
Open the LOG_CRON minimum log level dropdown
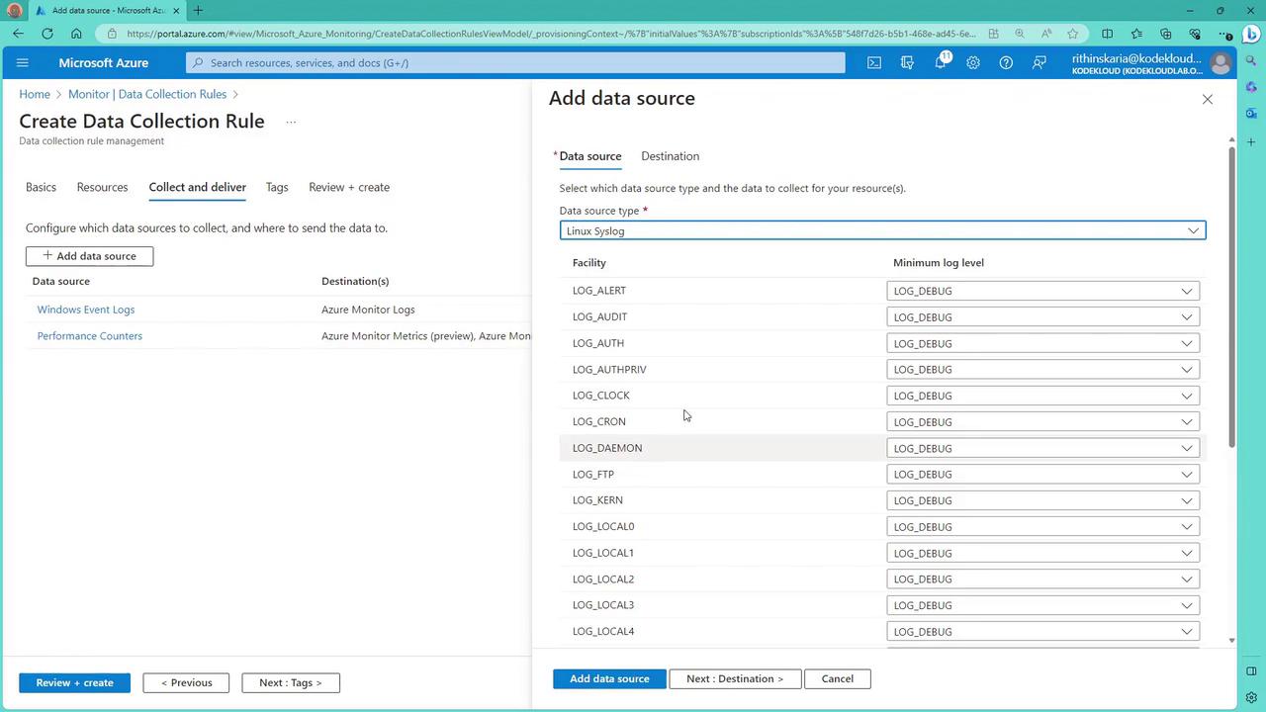(1042, 422)
